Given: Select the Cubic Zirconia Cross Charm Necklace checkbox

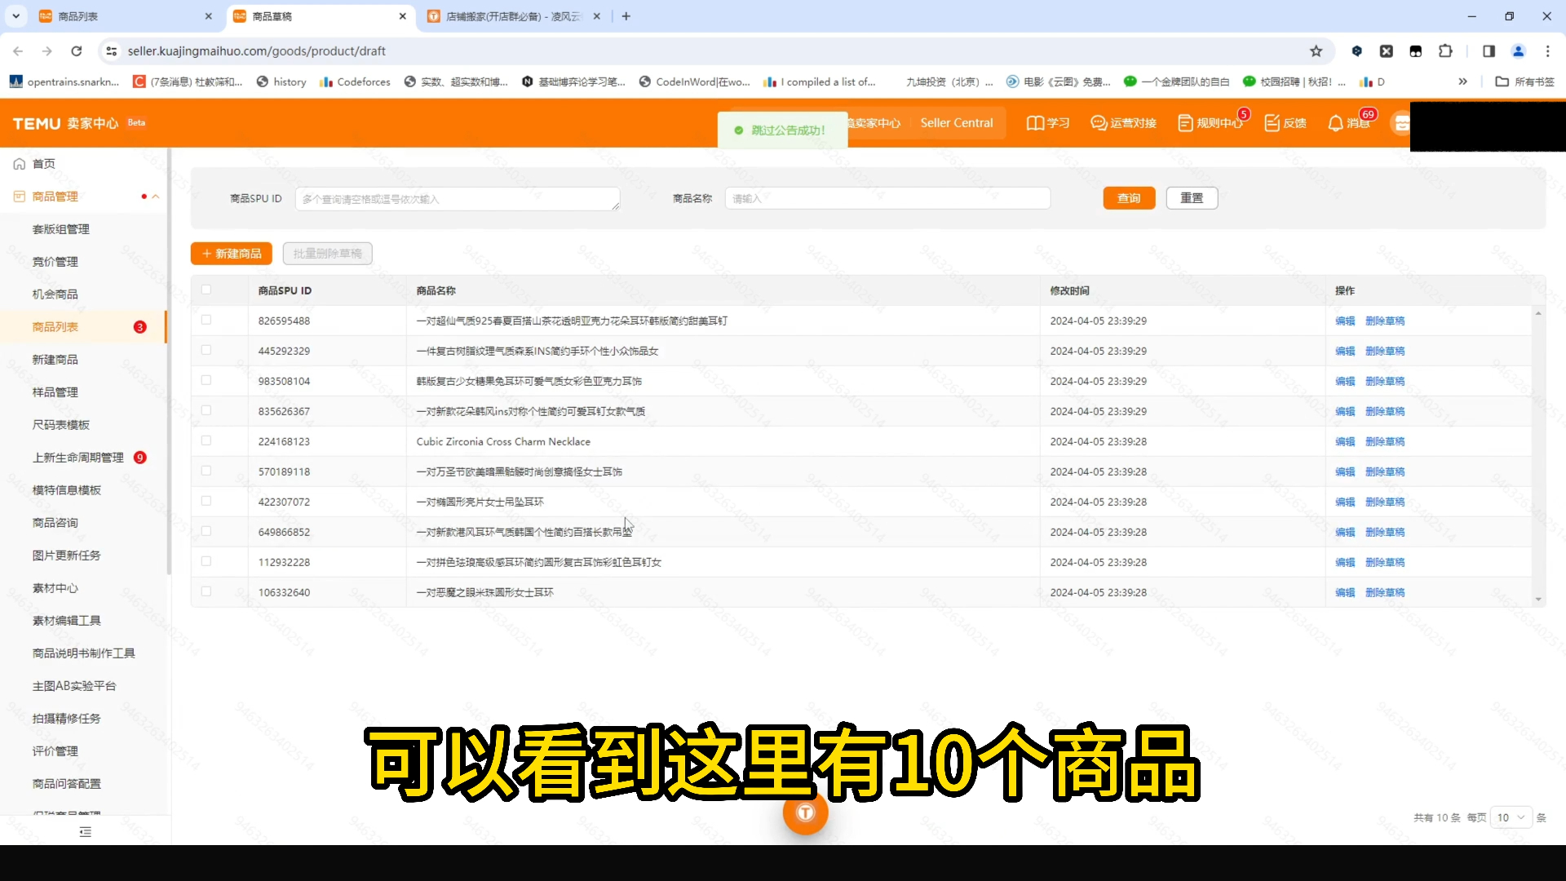Looking at the screenshot, I should (206, 440).
